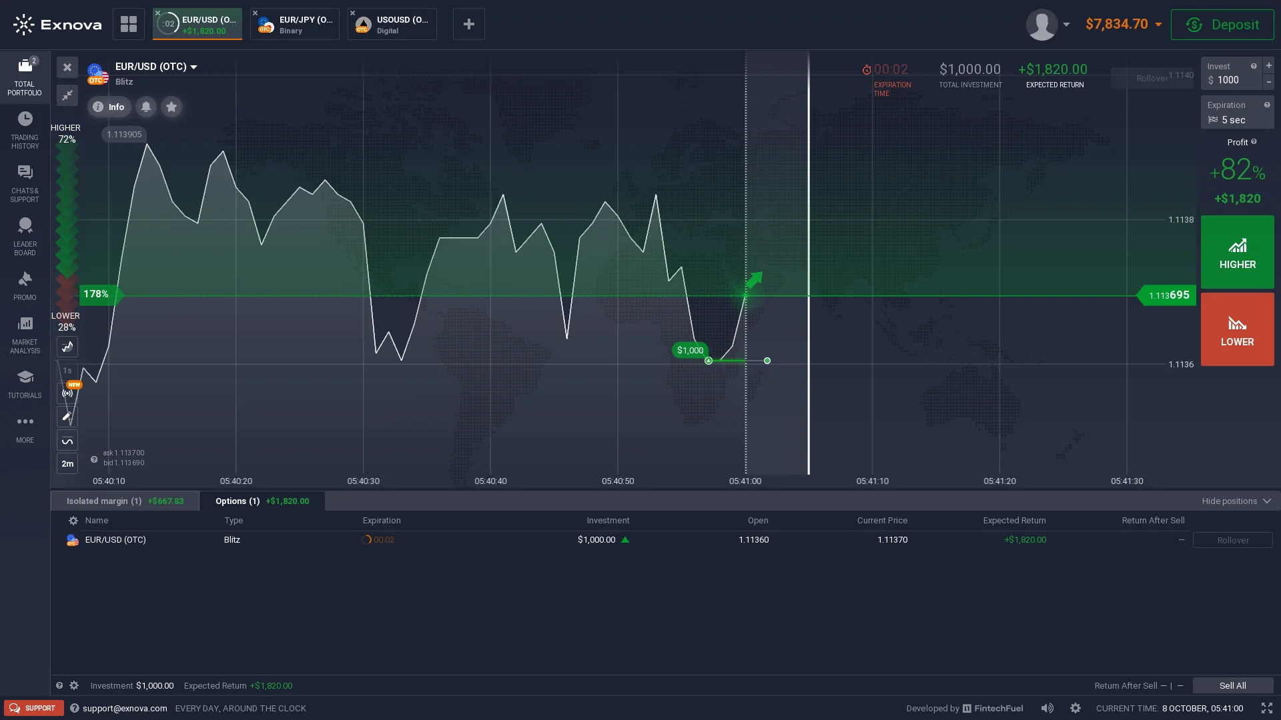Decrease invest amount with minus stepper
Image resolution: width=1281 pixels, height=720 pixels.
pyautogui.click(x=1269, y=81)
